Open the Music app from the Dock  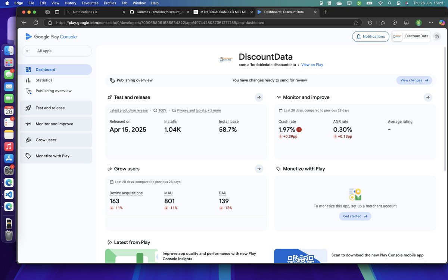pyautogui.click(x=9, y=146)
